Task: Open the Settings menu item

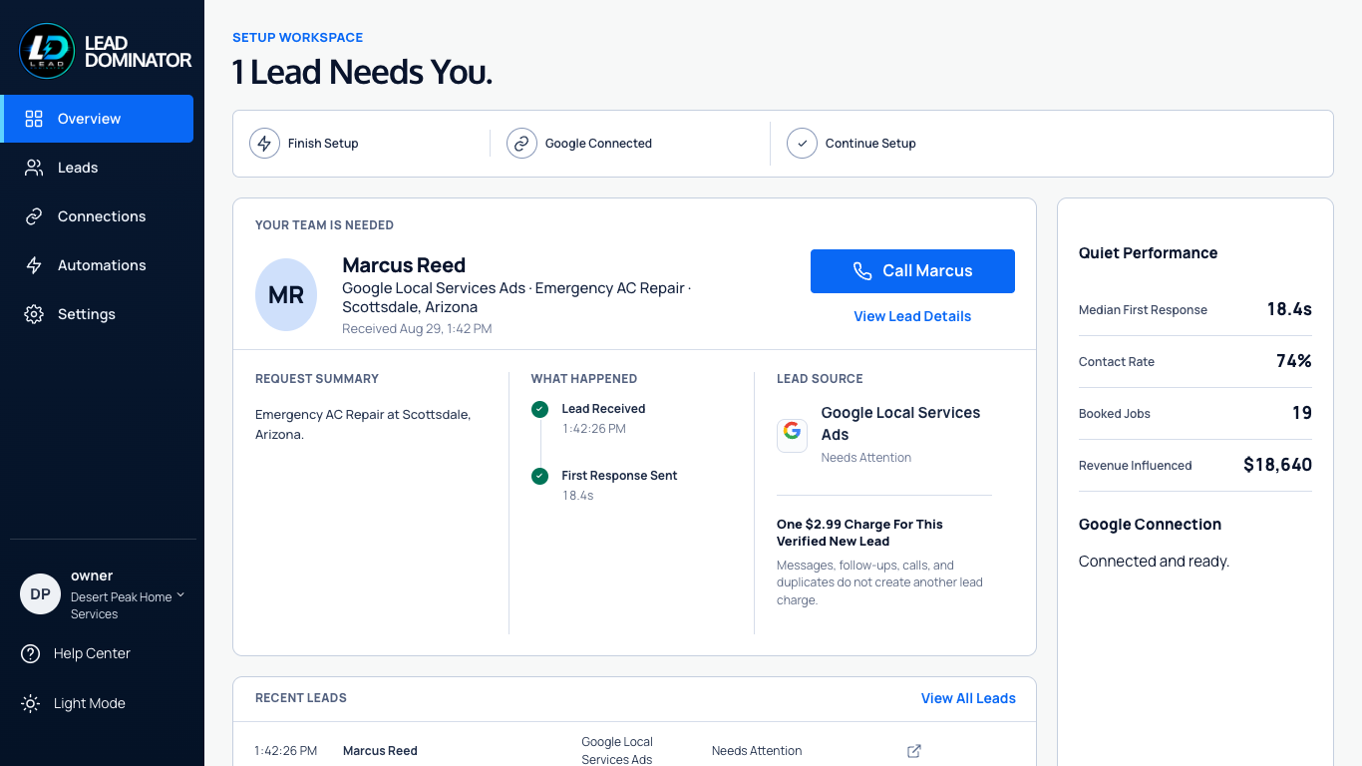Action: 99,314
